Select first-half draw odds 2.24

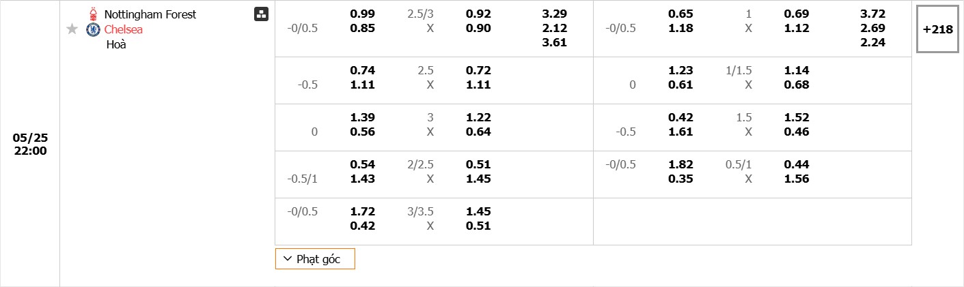(x=872, y=42)
